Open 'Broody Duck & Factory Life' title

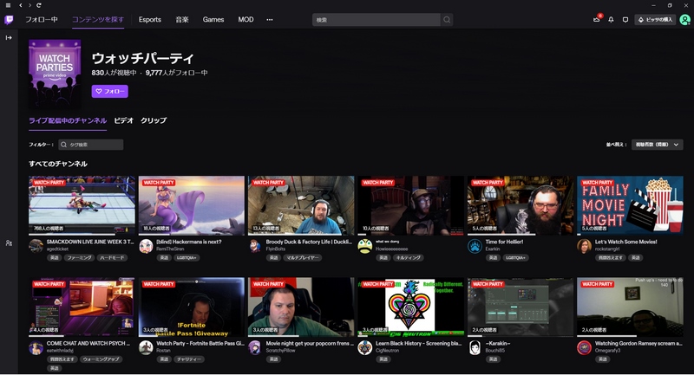(309, 242)
